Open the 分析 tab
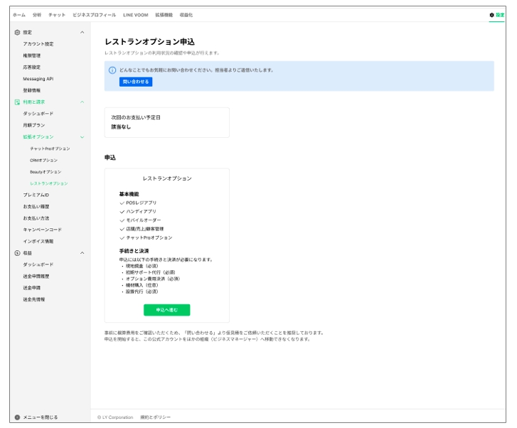This screenshot has width=517, height=428. pos(37,15)
